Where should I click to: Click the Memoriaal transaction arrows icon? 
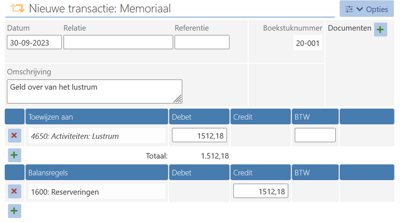click(x=18, y=8)
